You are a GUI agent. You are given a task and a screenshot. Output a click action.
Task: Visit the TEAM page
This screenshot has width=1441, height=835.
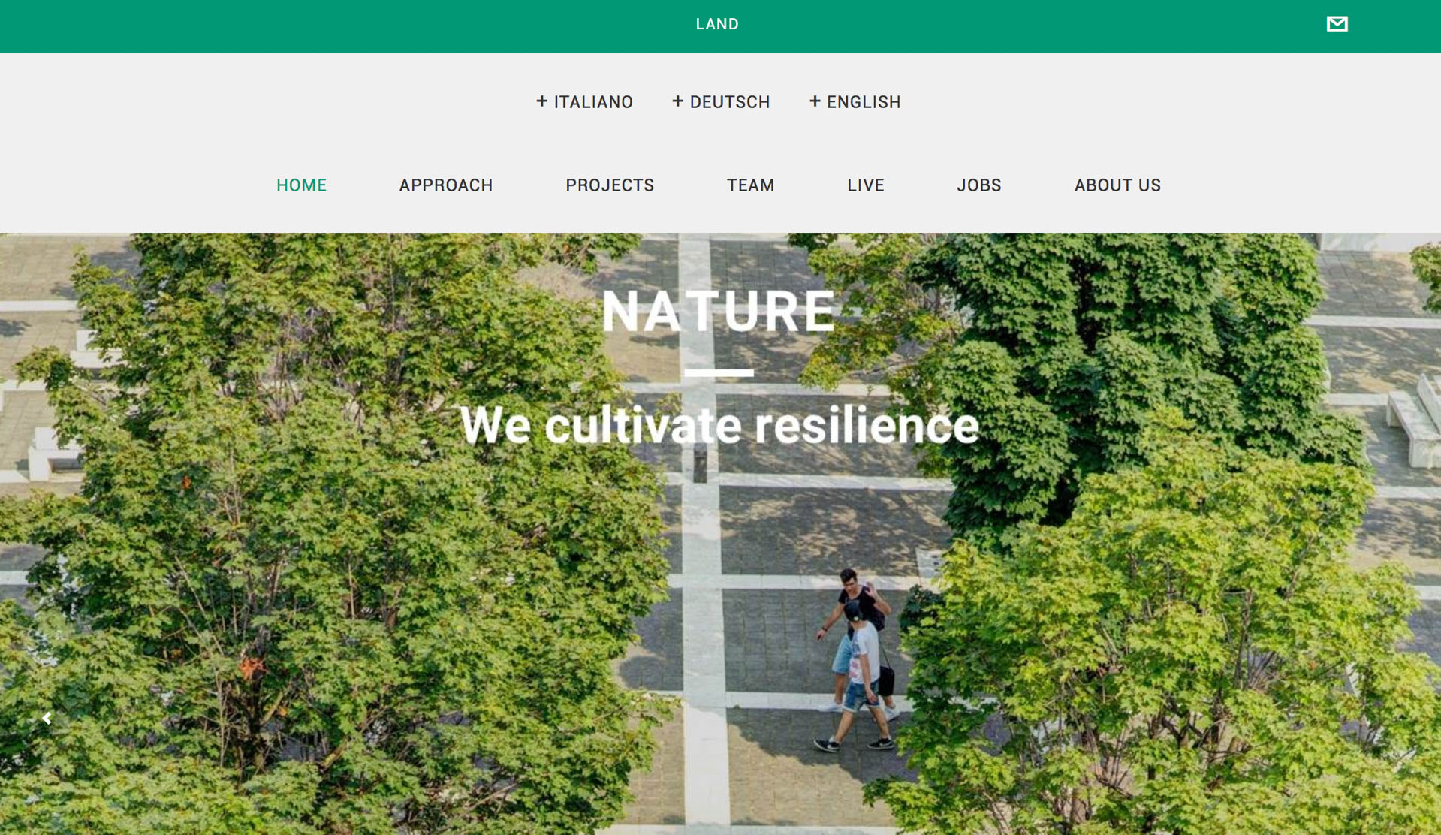(x=750, y=185)
